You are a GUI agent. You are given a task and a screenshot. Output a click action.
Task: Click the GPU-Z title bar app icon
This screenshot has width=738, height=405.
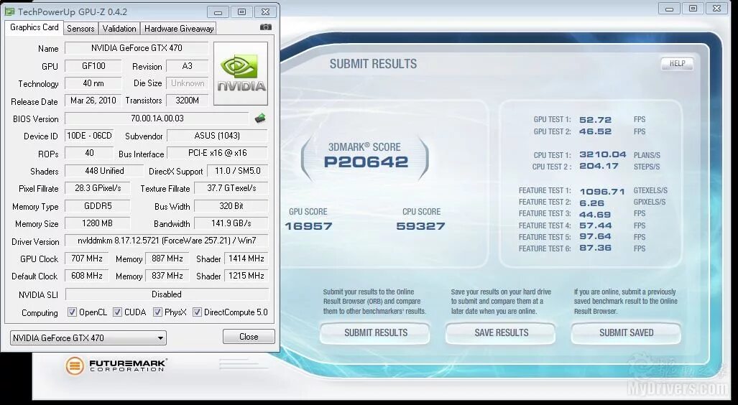[9, 11]
